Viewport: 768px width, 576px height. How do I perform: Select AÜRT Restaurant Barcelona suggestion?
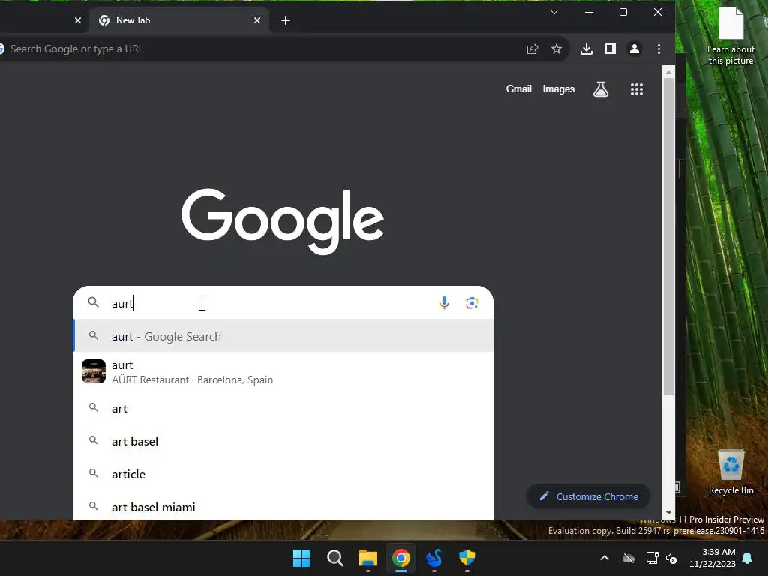pos(283,372)
